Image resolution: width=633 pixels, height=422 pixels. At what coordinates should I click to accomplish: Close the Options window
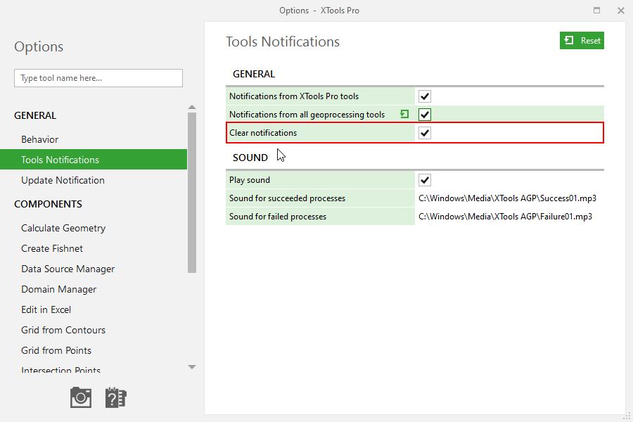click(x=621, y=11)
